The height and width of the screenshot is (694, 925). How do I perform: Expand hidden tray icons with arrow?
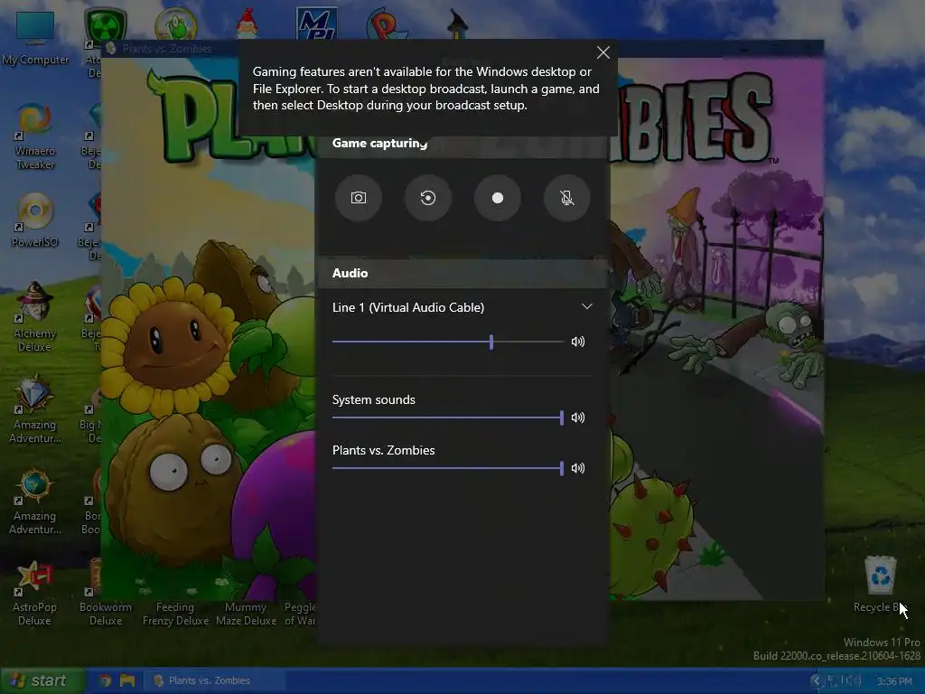tap(817, 681)
